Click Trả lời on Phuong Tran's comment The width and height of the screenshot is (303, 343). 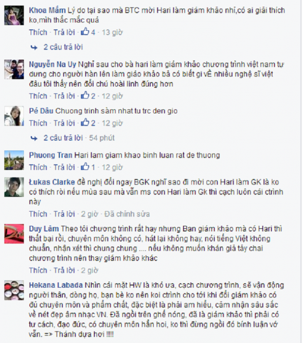click(x=64, y=167)
